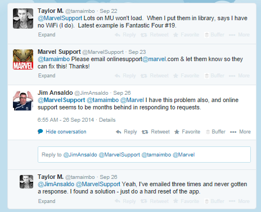The height and width of the screenshot is (212, 261).
Task: Retweet the Marvel Support tweet
Action: coord(155,76)
